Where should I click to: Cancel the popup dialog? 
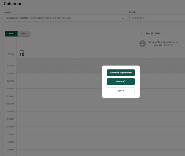121,90
